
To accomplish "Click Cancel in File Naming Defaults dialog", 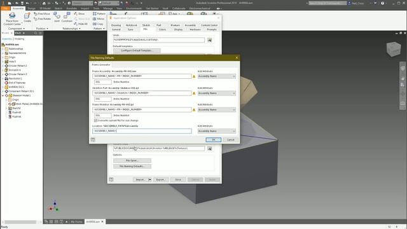I will click(230, 140).
